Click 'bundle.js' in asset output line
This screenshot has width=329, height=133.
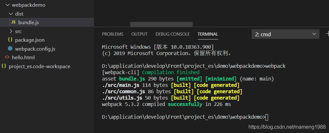point(132,79)
